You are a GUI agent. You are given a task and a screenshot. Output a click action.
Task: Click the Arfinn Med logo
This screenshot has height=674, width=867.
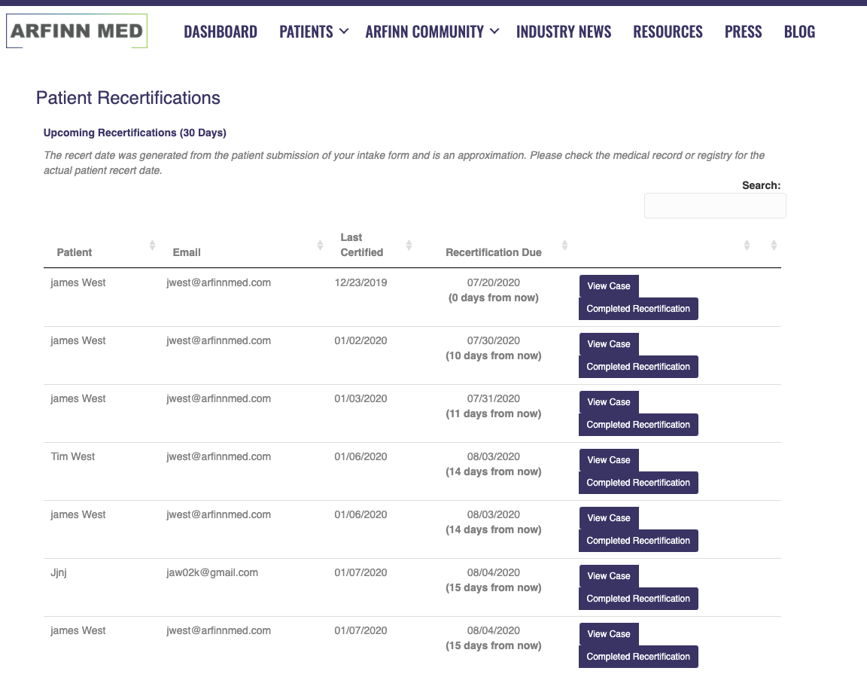pos(76,31)
